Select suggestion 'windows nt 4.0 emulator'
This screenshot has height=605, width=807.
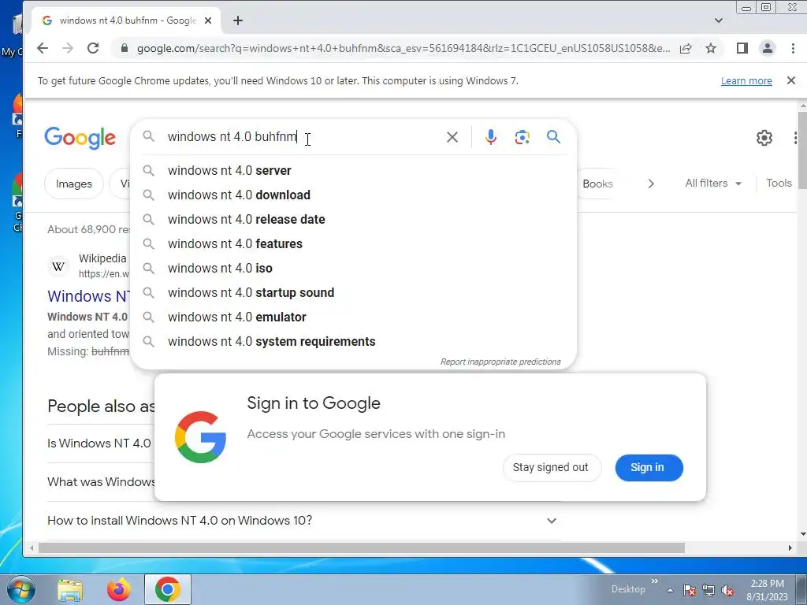[x=353, y=317]
